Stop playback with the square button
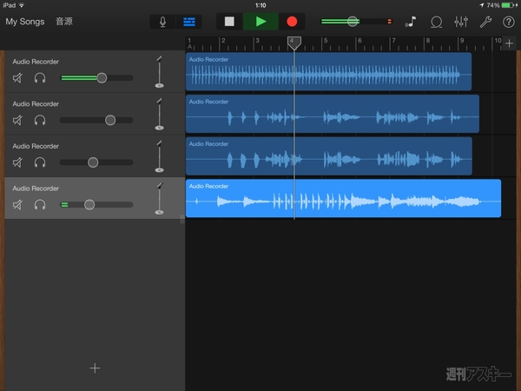The image size is (521, 391). (x=229, y=21)
